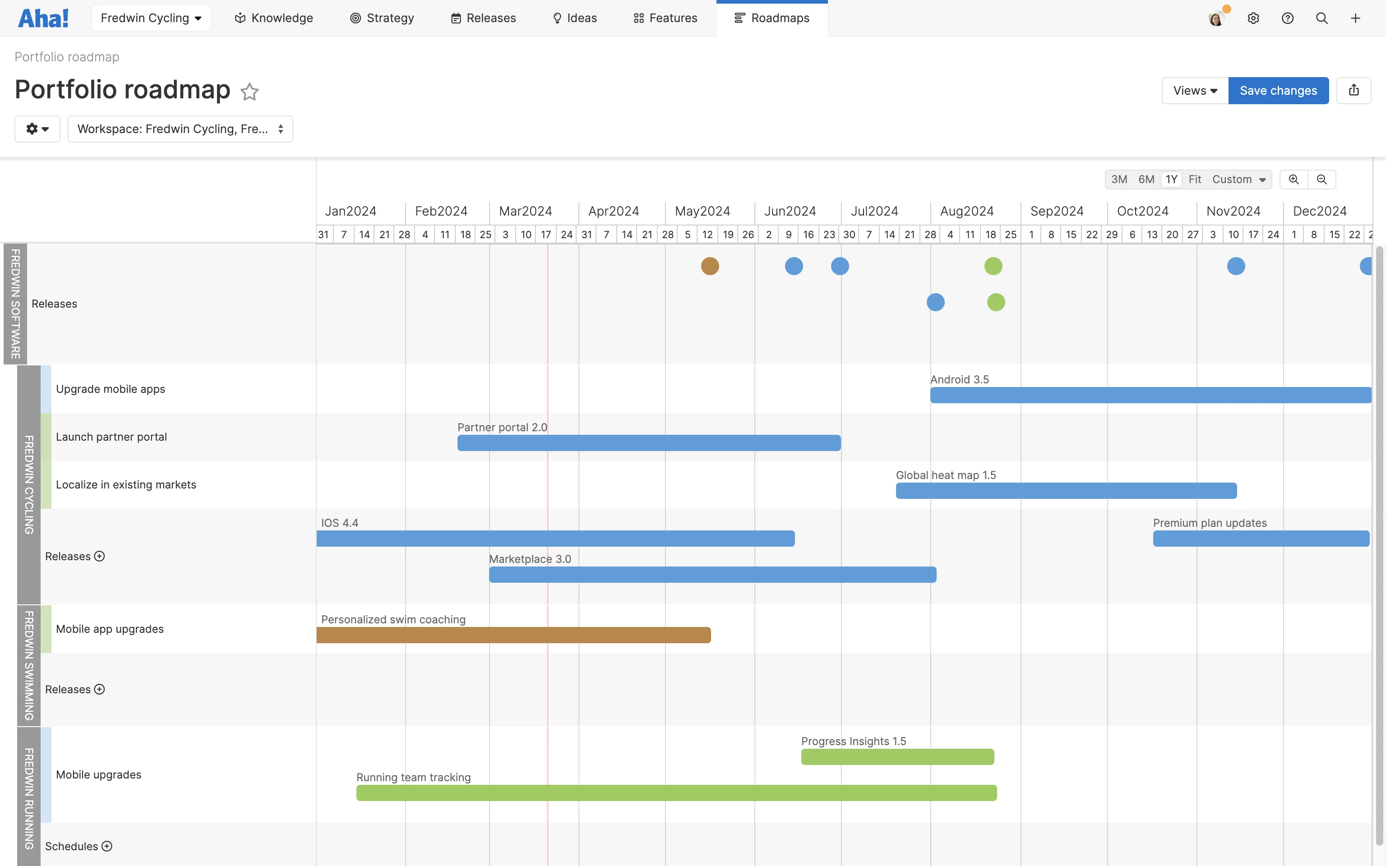This screenshot has width=1386, height=866.
Task: Switch to the Roadmaps tab
Action: tap(772, 18)
